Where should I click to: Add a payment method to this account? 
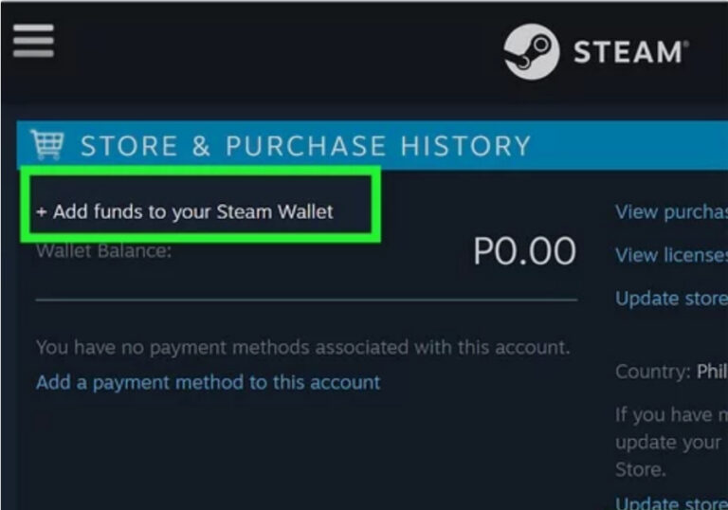pyautogui.click(x=208, y=382)
